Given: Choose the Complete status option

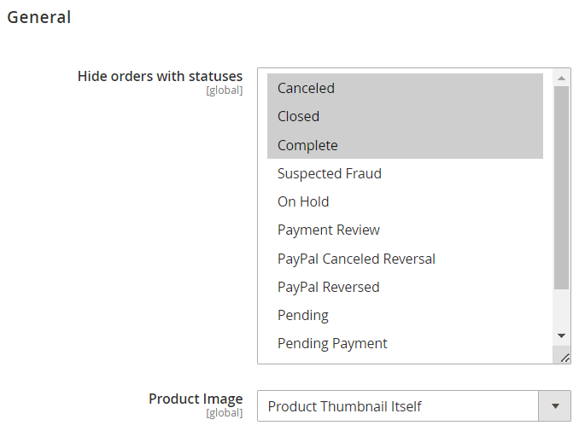Looking at the screenshot, I should pos(405,145).
